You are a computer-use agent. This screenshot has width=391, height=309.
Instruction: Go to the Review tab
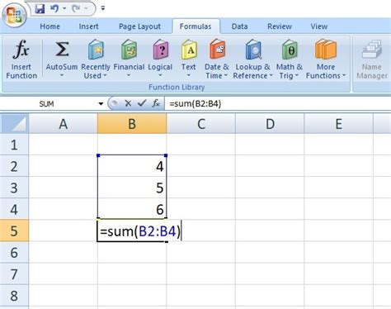(x=280, y=26)
